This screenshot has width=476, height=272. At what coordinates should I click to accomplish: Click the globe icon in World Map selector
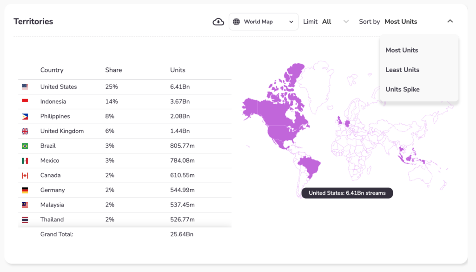pos(236,22)
